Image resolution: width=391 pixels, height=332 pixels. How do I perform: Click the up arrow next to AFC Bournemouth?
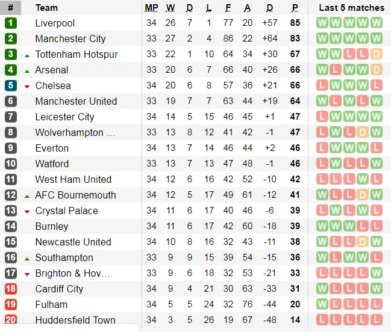point(27,195)
